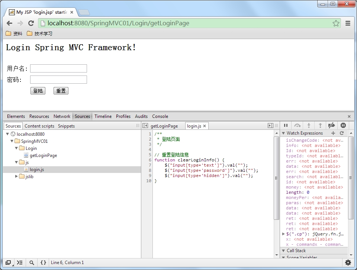This screenshot has height=270, width=357.
Task: Switch to the Elements tab
Action: click(x=16, y=116)
